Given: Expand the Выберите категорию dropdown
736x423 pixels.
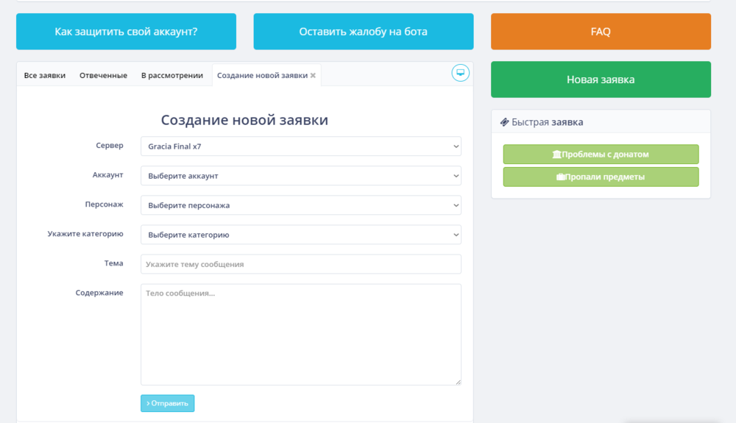Looking at the screenshot, I should coord(300,235).
